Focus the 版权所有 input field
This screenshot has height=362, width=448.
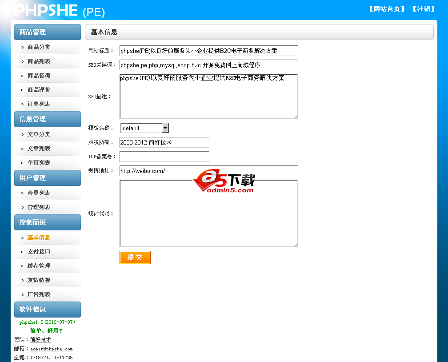(x=164, y=142)
